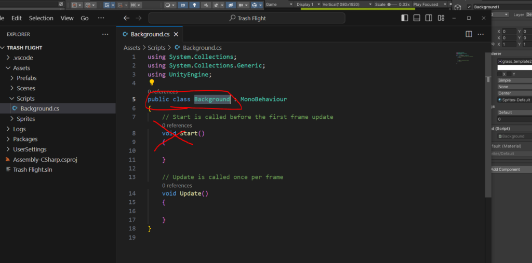Collapse the Scripts folder

coord(25,99)
